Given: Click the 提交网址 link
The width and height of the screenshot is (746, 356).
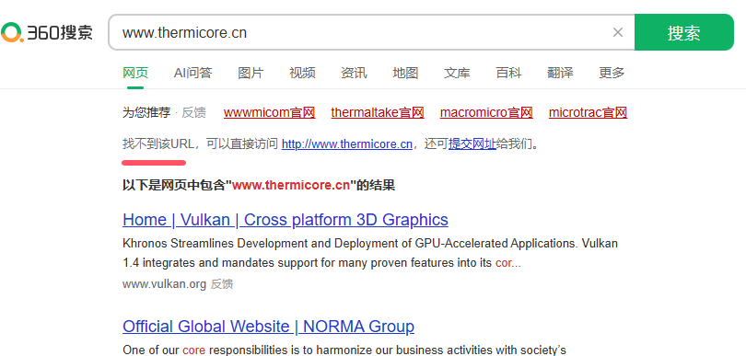Looking at the screenshot, I should (472, 144).
